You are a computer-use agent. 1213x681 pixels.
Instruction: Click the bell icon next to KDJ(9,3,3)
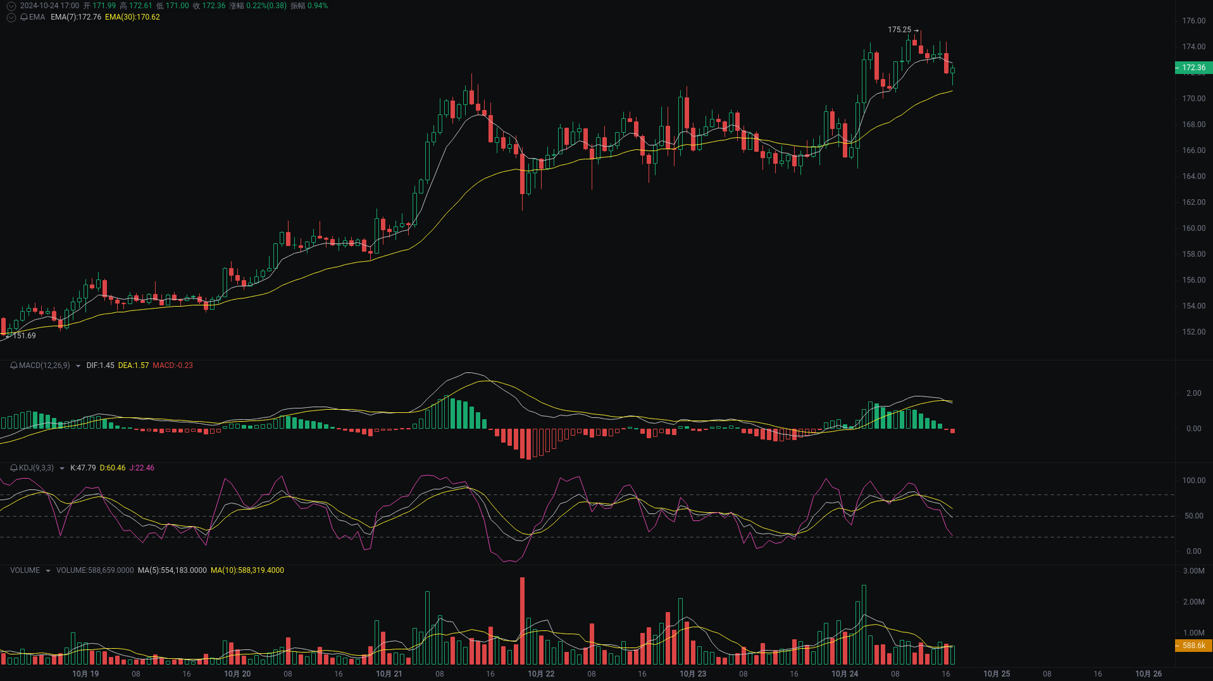click(13, 468)
